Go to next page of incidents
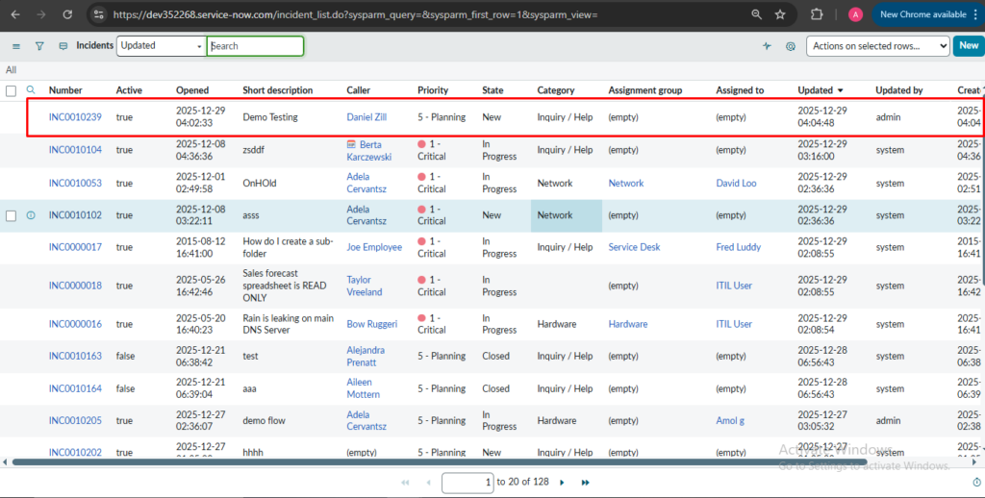Screen dimensions: 985x498 point(564,482)
